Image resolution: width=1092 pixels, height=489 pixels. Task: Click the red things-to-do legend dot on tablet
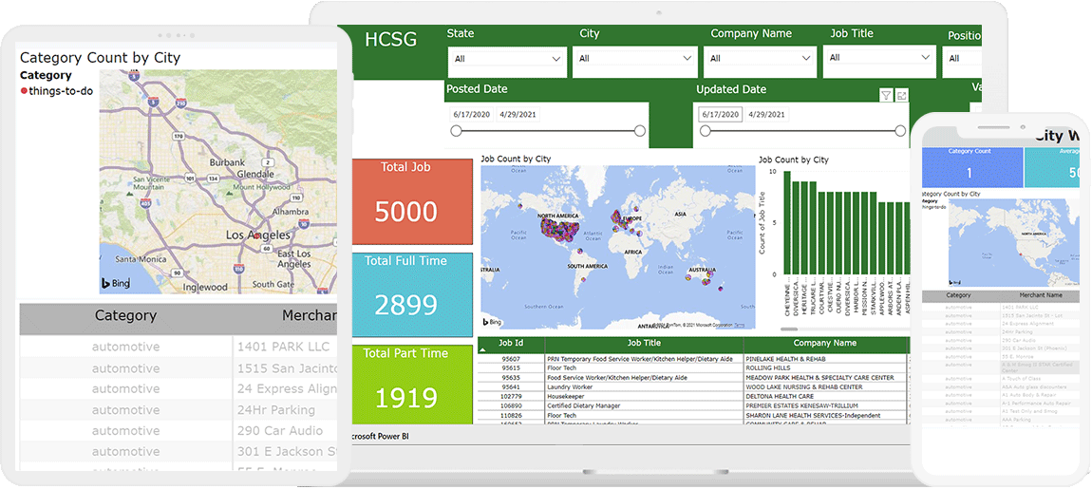[25, 91]
